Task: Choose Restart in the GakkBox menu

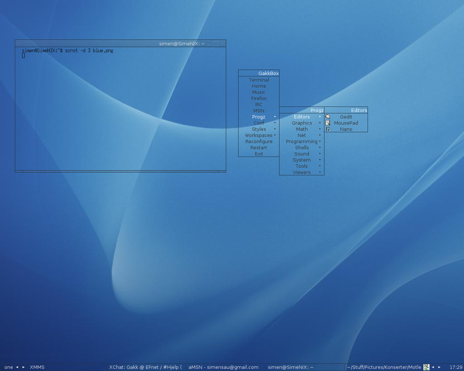Action: pos(259,147)
